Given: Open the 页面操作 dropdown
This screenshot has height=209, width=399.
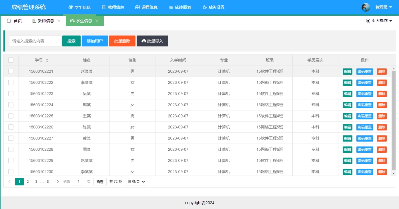Looking at the screenshot, I should pos(379,21).
